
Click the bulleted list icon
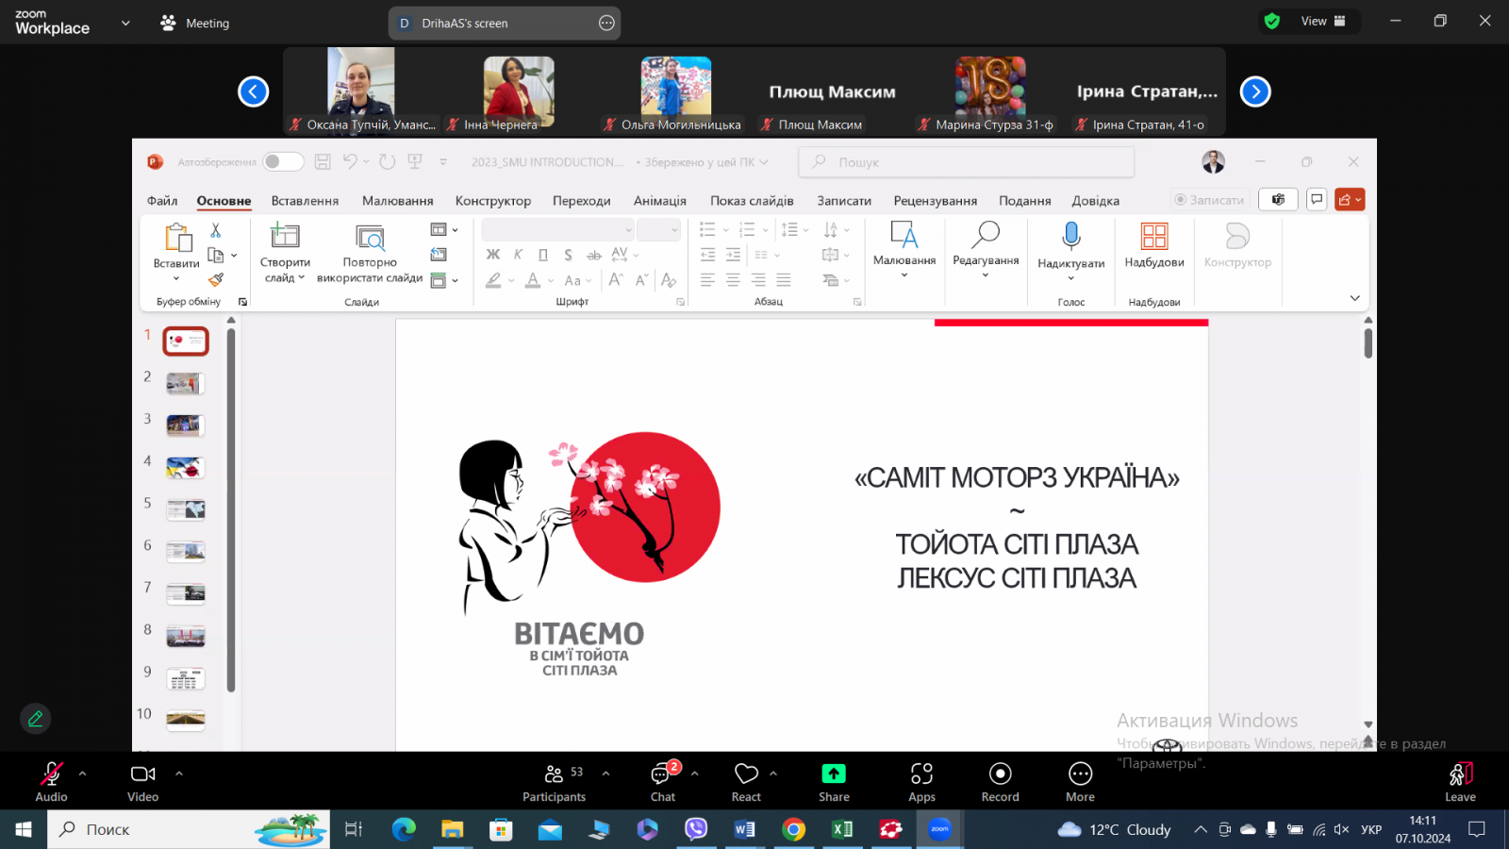click(x=708, y=230)
